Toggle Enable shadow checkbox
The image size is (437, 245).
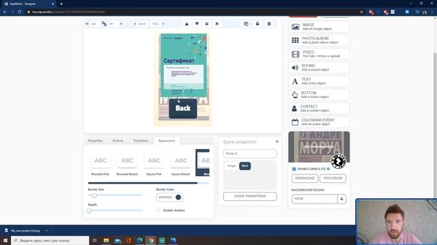click(158, 210)
